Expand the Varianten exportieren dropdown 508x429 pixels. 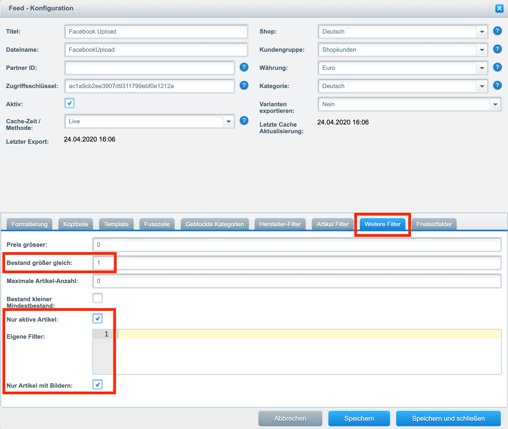click(x=495, y=104)
